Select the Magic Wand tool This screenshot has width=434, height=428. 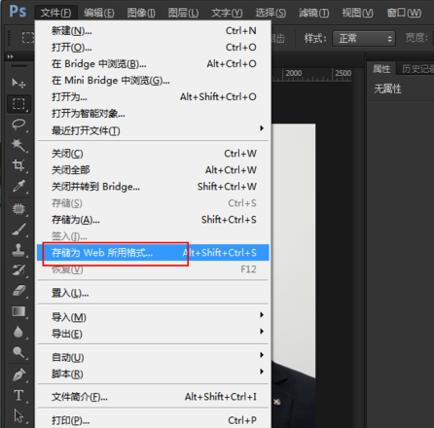(x=18, y=145)
